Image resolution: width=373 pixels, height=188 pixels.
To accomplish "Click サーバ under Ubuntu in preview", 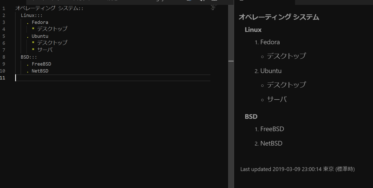I will coord(277,99).
